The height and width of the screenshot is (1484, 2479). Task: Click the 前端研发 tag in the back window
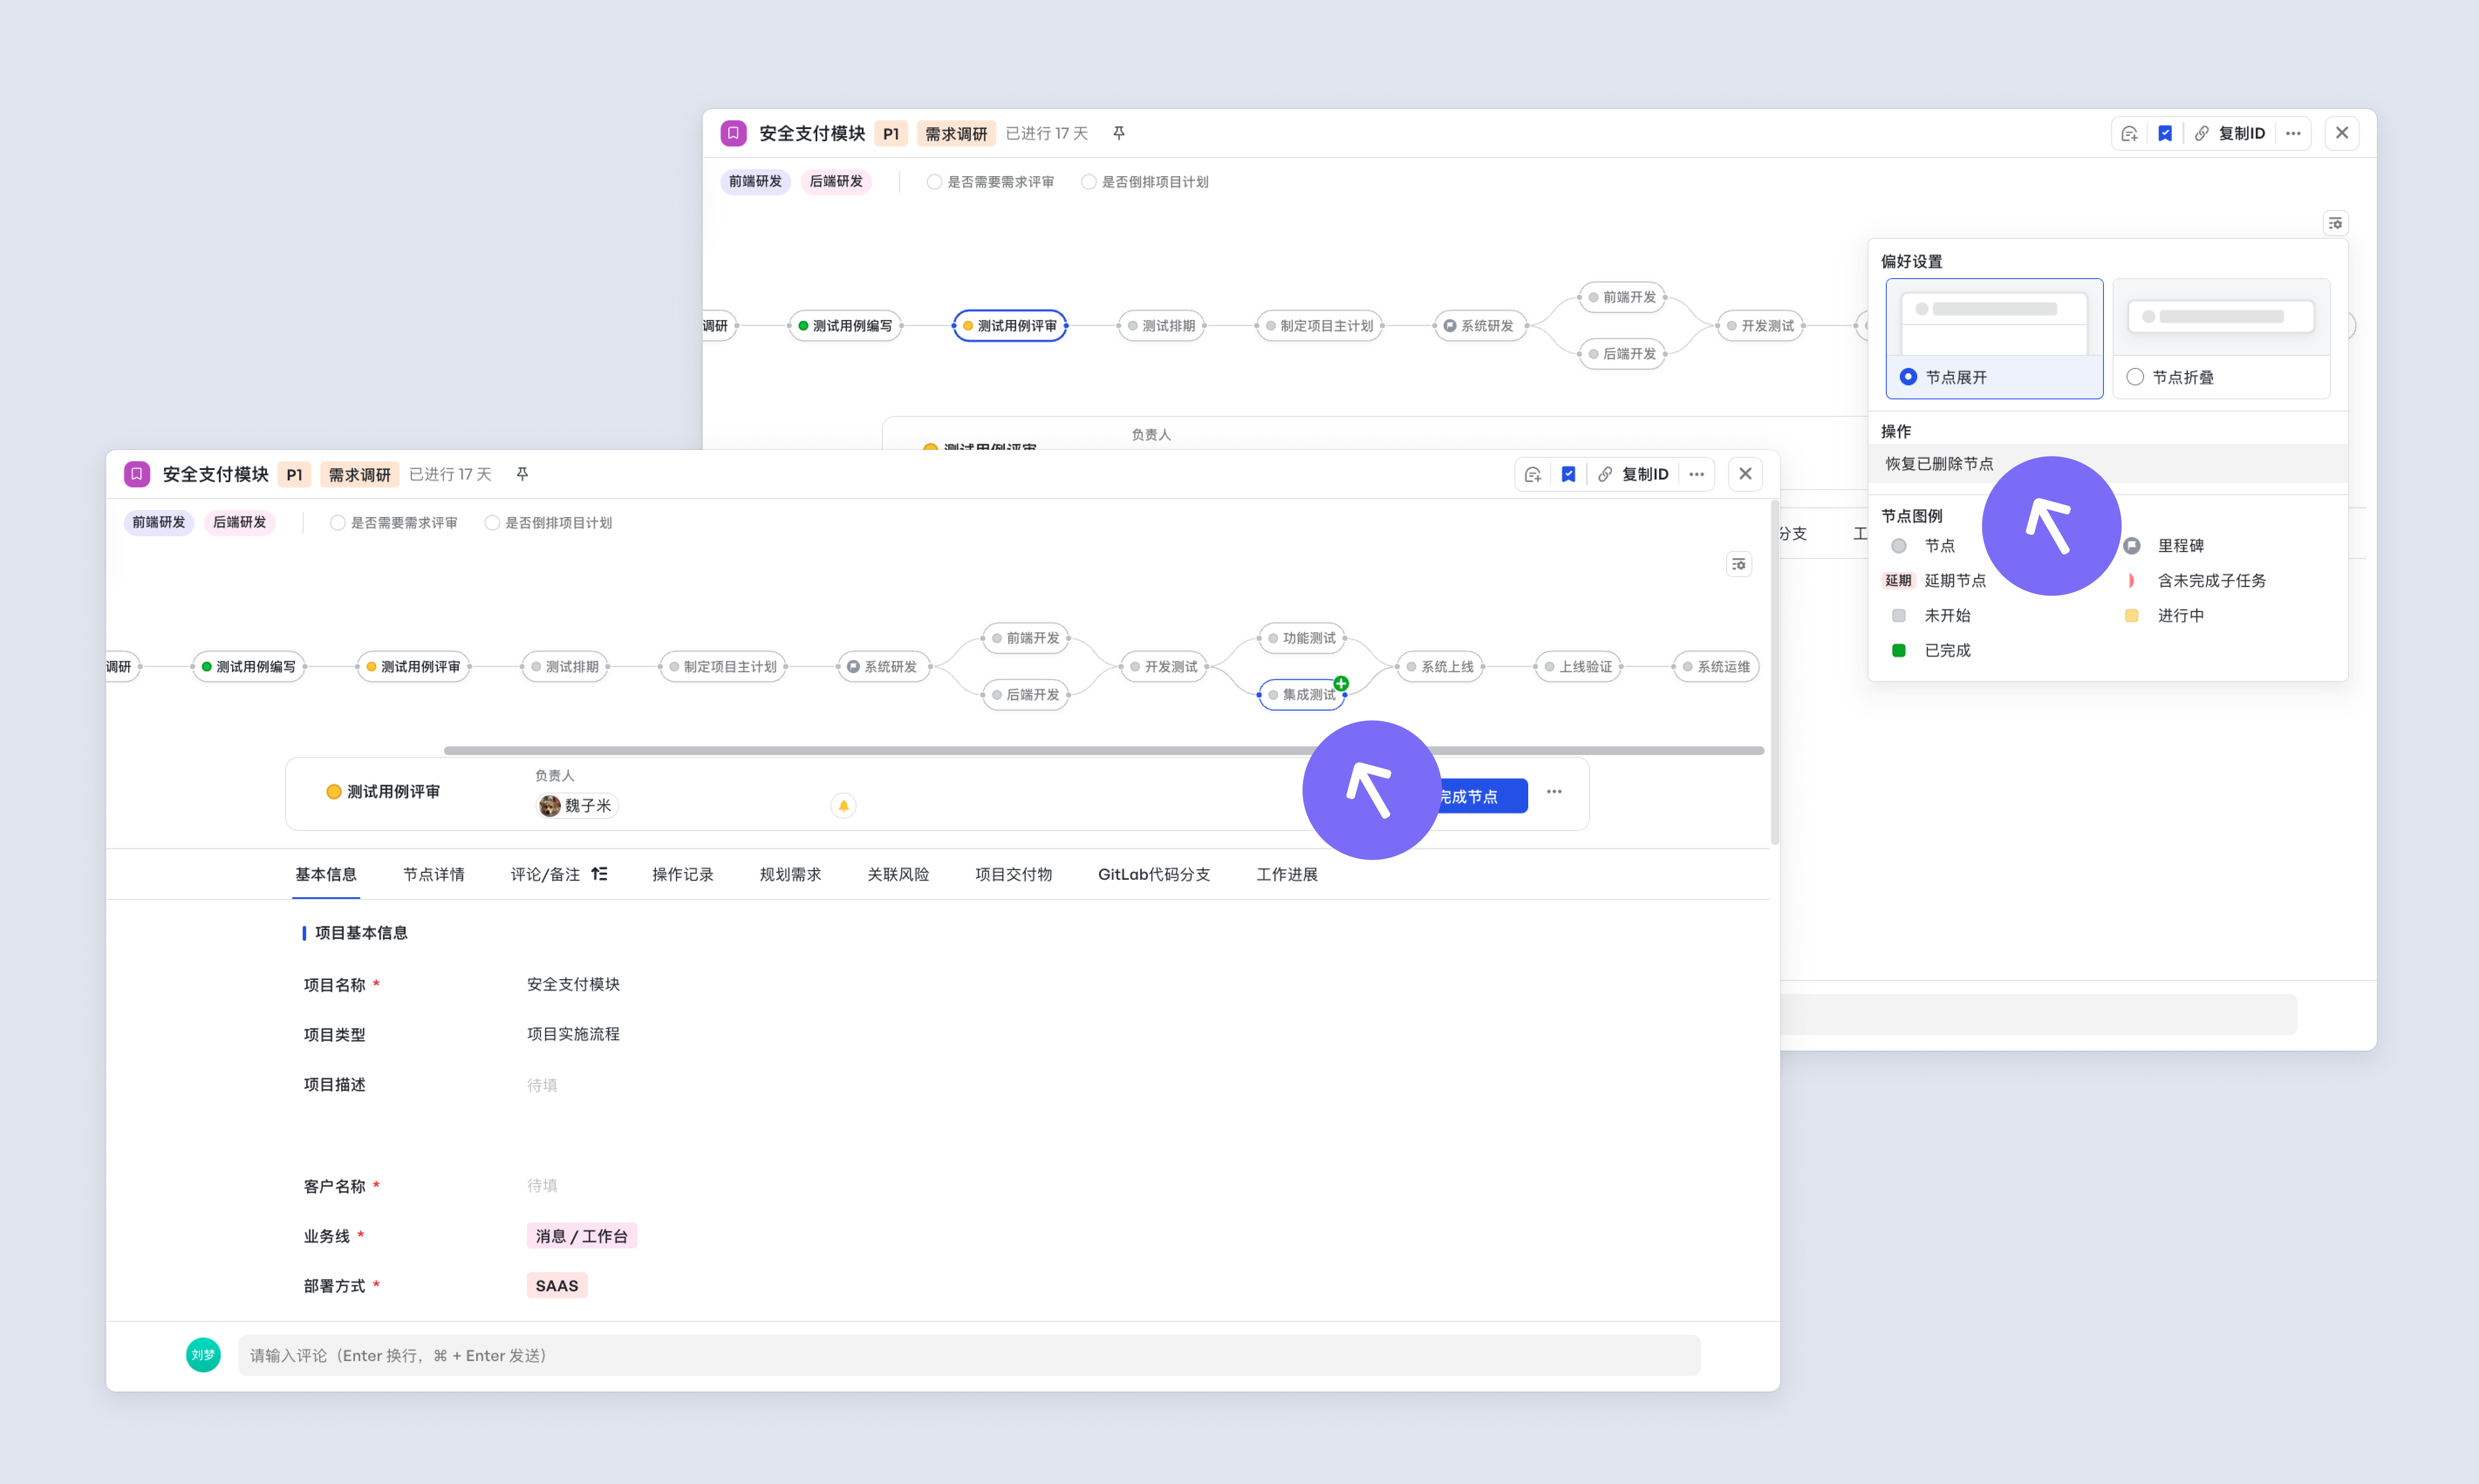coord(755,181)
